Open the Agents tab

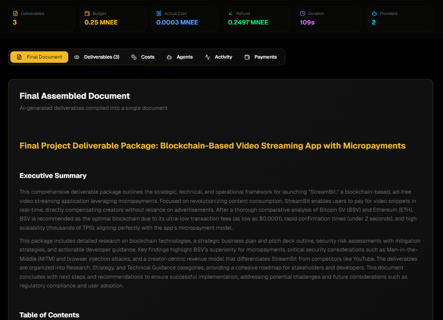coord(180,57)
